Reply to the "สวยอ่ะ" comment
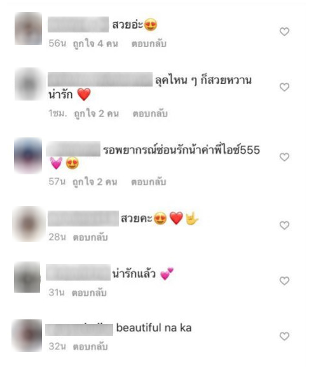Viewport: 316px width, 369px height. coord(149,43)
